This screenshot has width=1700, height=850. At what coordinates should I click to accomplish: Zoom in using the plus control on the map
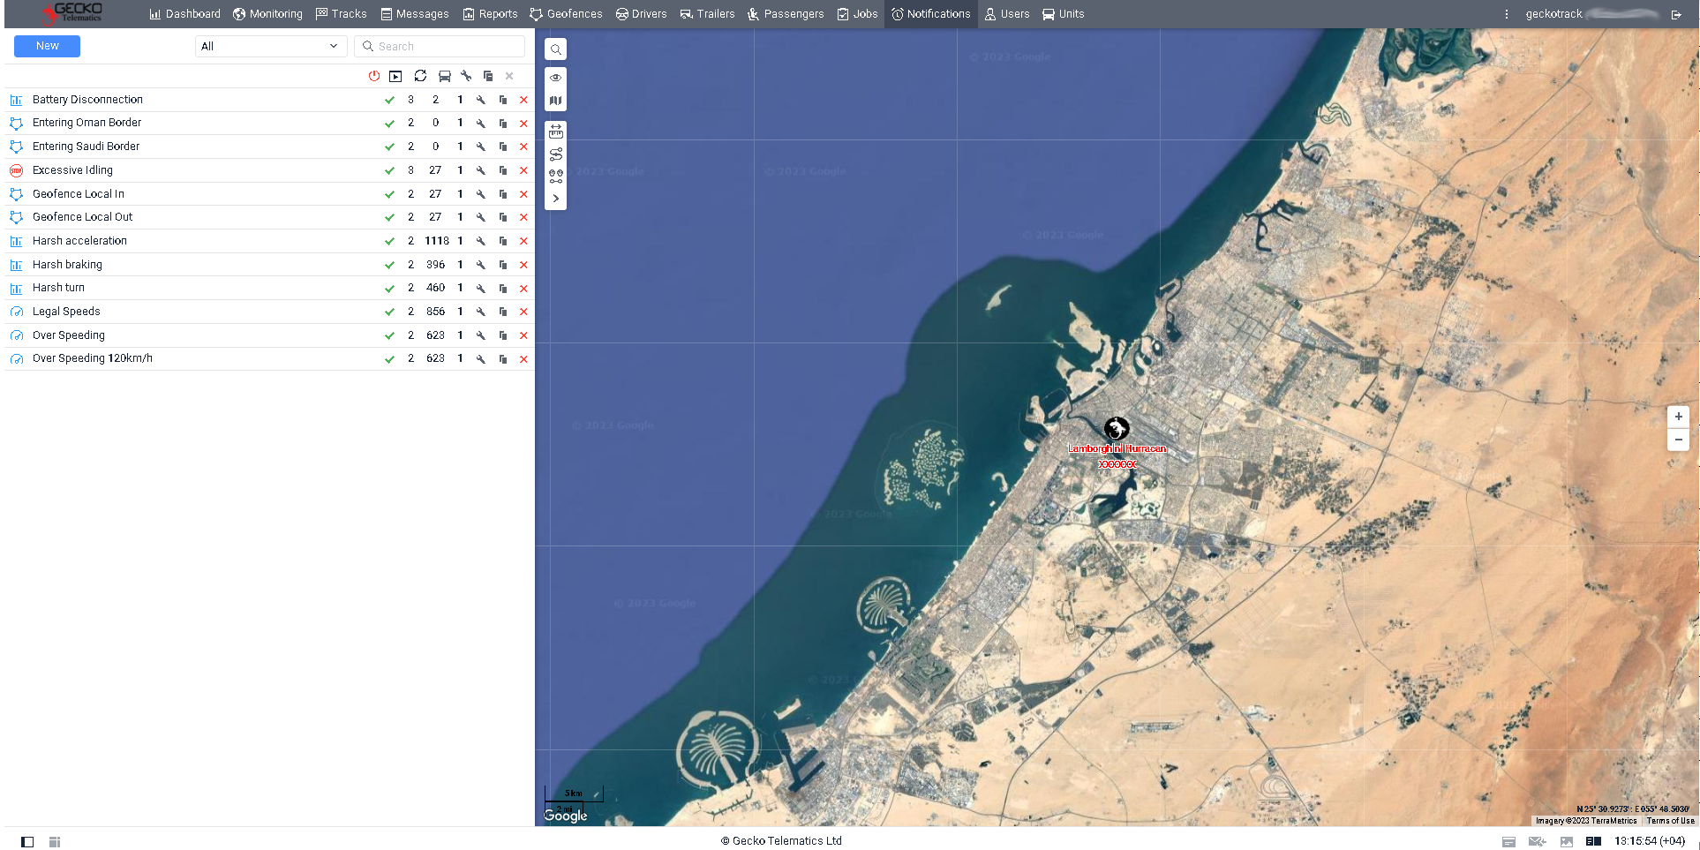coord(1678,417)
